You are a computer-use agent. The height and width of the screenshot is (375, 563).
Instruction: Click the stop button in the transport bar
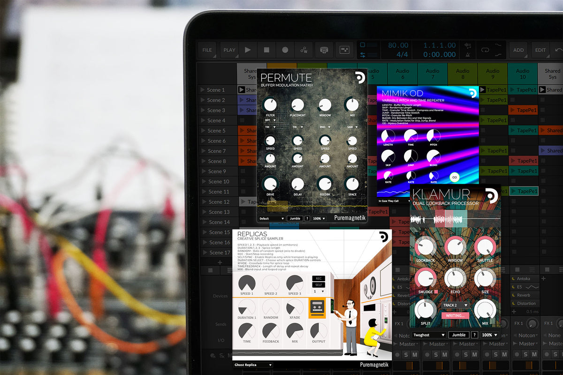266,50
